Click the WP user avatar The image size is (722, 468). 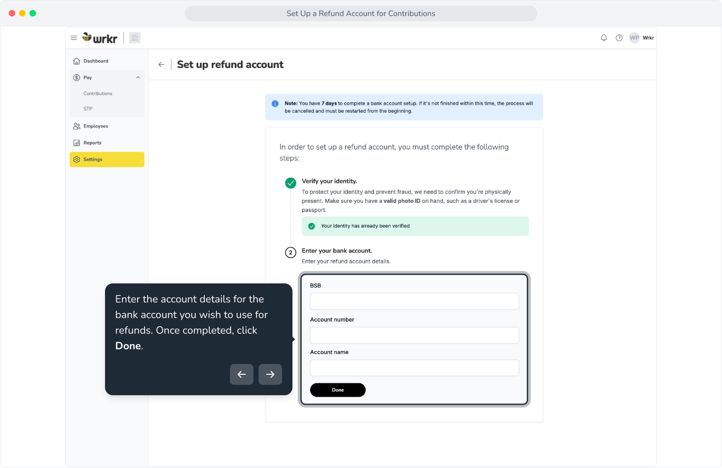coord(634,38)
